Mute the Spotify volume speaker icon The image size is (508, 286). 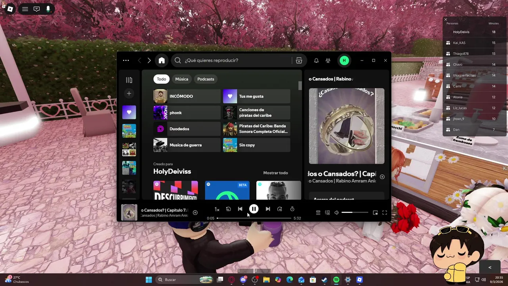click(x=337, y=213)
